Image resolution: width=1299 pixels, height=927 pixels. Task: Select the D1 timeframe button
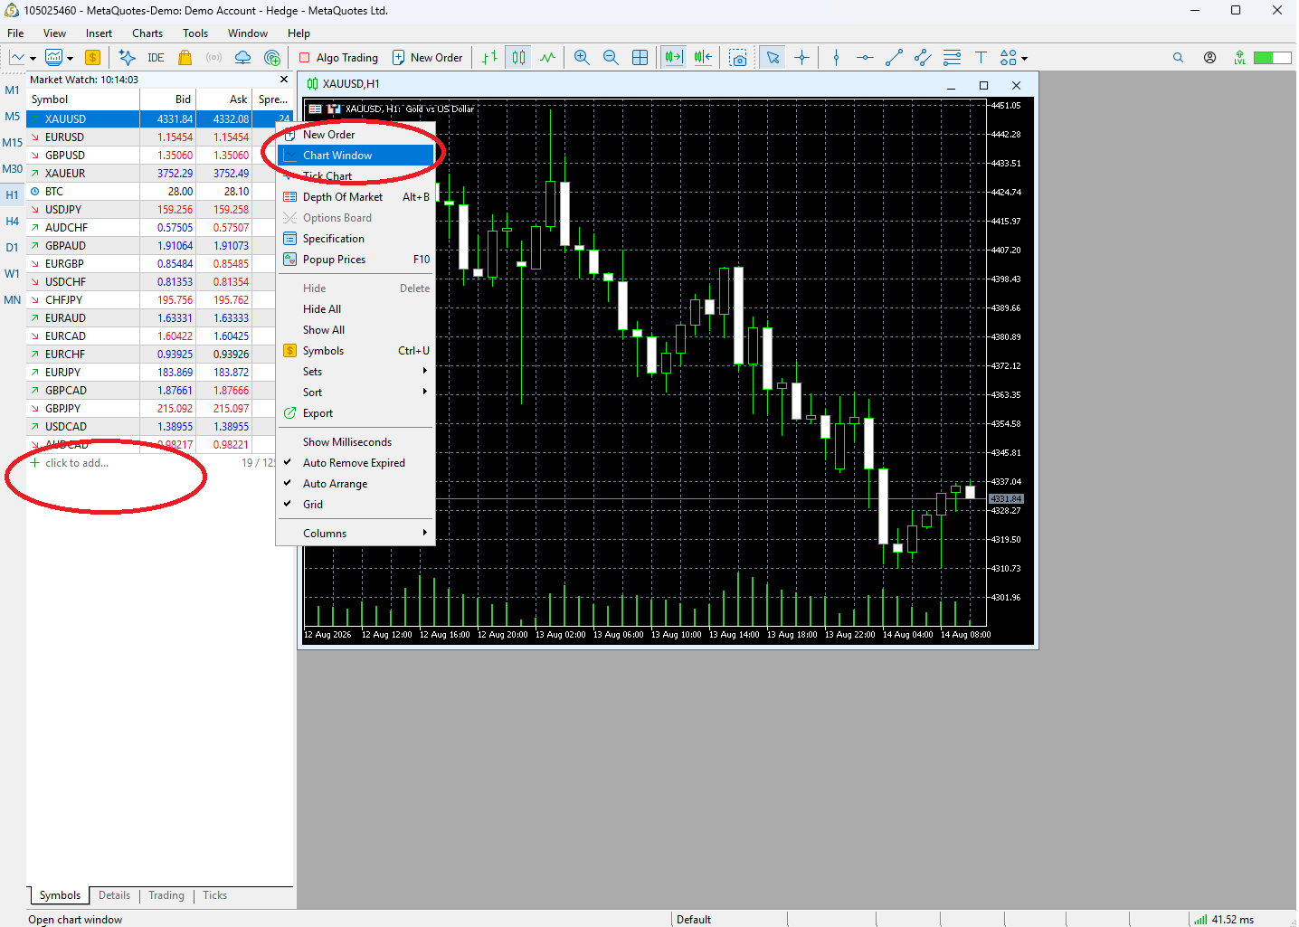pyautogui.click(x=13, y=247)
